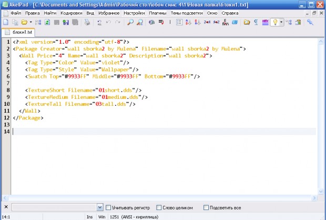Expand the recent files arrow beside Open
The width and height of the screenshot is (326, 220).
point(30,22)
